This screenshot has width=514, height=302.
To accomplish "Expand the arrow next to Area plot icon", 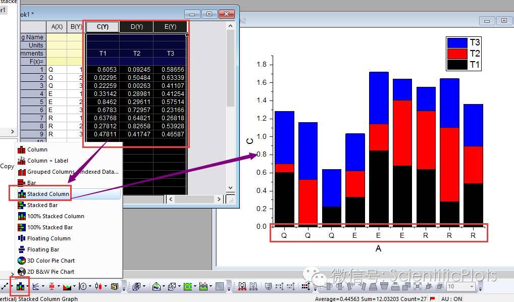I will click(x=74, y=286).
